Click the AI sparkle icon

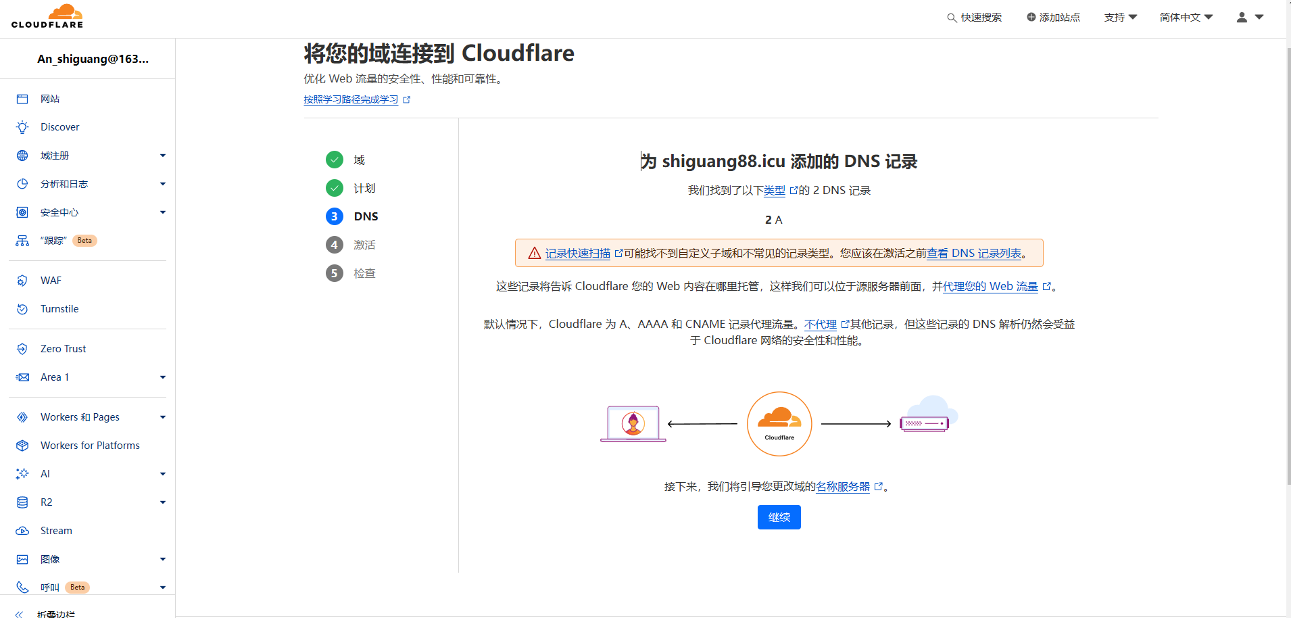(22, 474)
